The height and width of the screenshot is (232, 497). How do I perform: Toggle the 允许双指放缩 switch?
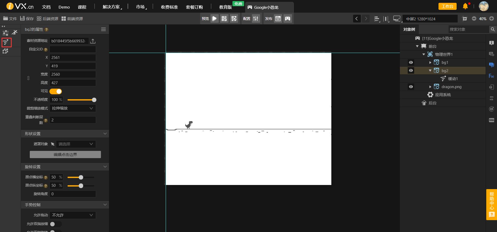pyautogui.click(x=56, y=224)
